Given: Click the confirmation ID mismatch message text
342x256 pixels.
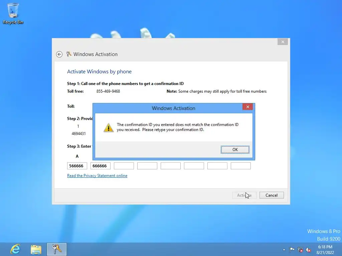Looking at the screenshot, I should coord(178,127).
